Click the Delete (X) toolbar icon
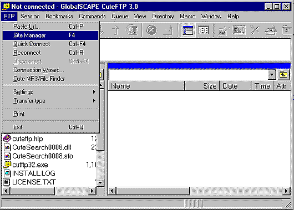Screen dimensions: 294x210 point(255,30)
